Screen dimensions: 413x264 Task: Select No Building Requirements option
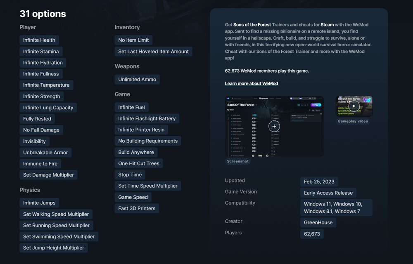tap(148, 141)
